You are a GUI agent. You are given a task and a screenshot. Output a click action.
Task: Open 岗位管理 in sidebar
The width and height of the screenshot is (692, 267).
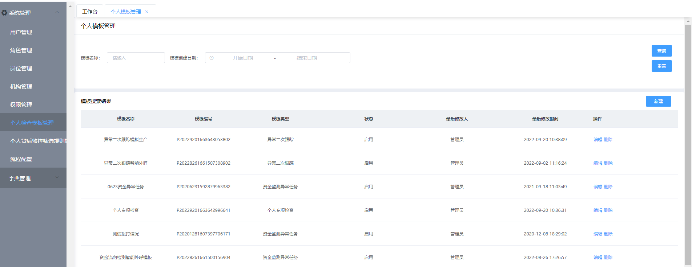click(21, 68)
